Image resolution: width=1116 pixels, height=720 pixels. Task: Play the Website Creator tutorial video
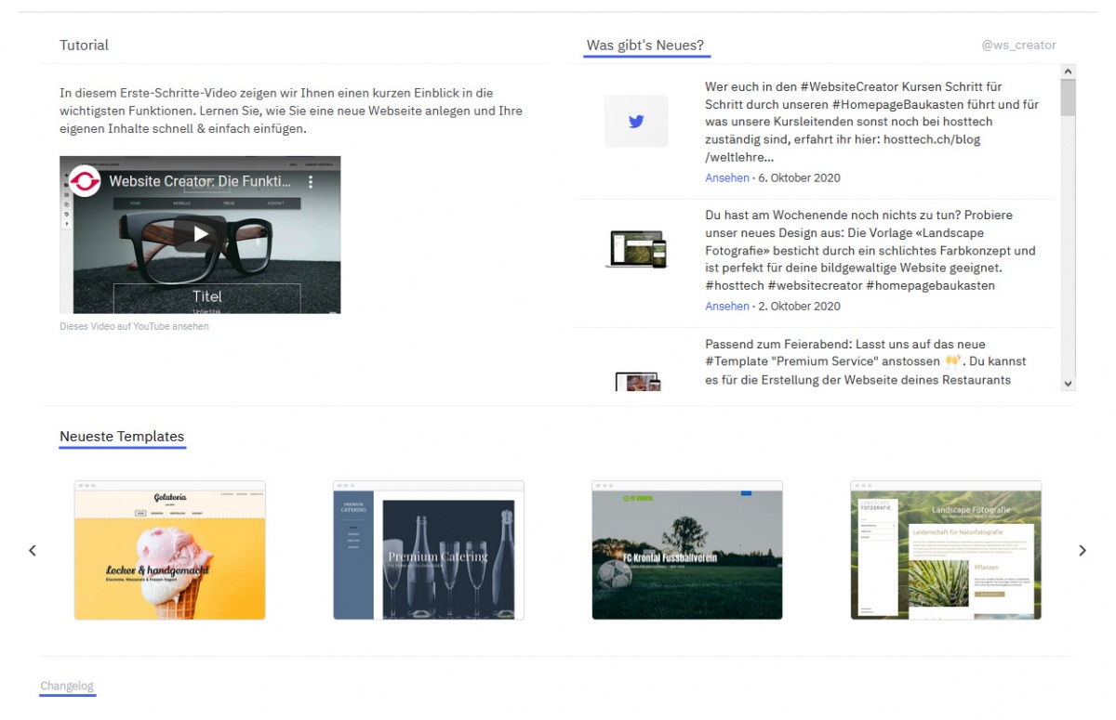click(200, 234)
